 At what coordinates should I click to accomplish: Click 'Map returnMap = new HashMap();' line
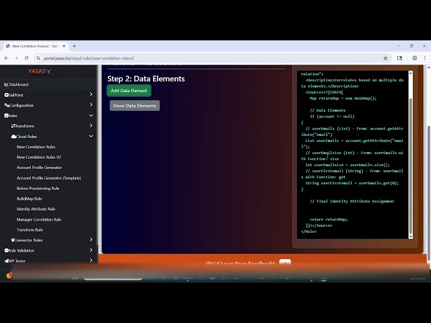[343, 98]
